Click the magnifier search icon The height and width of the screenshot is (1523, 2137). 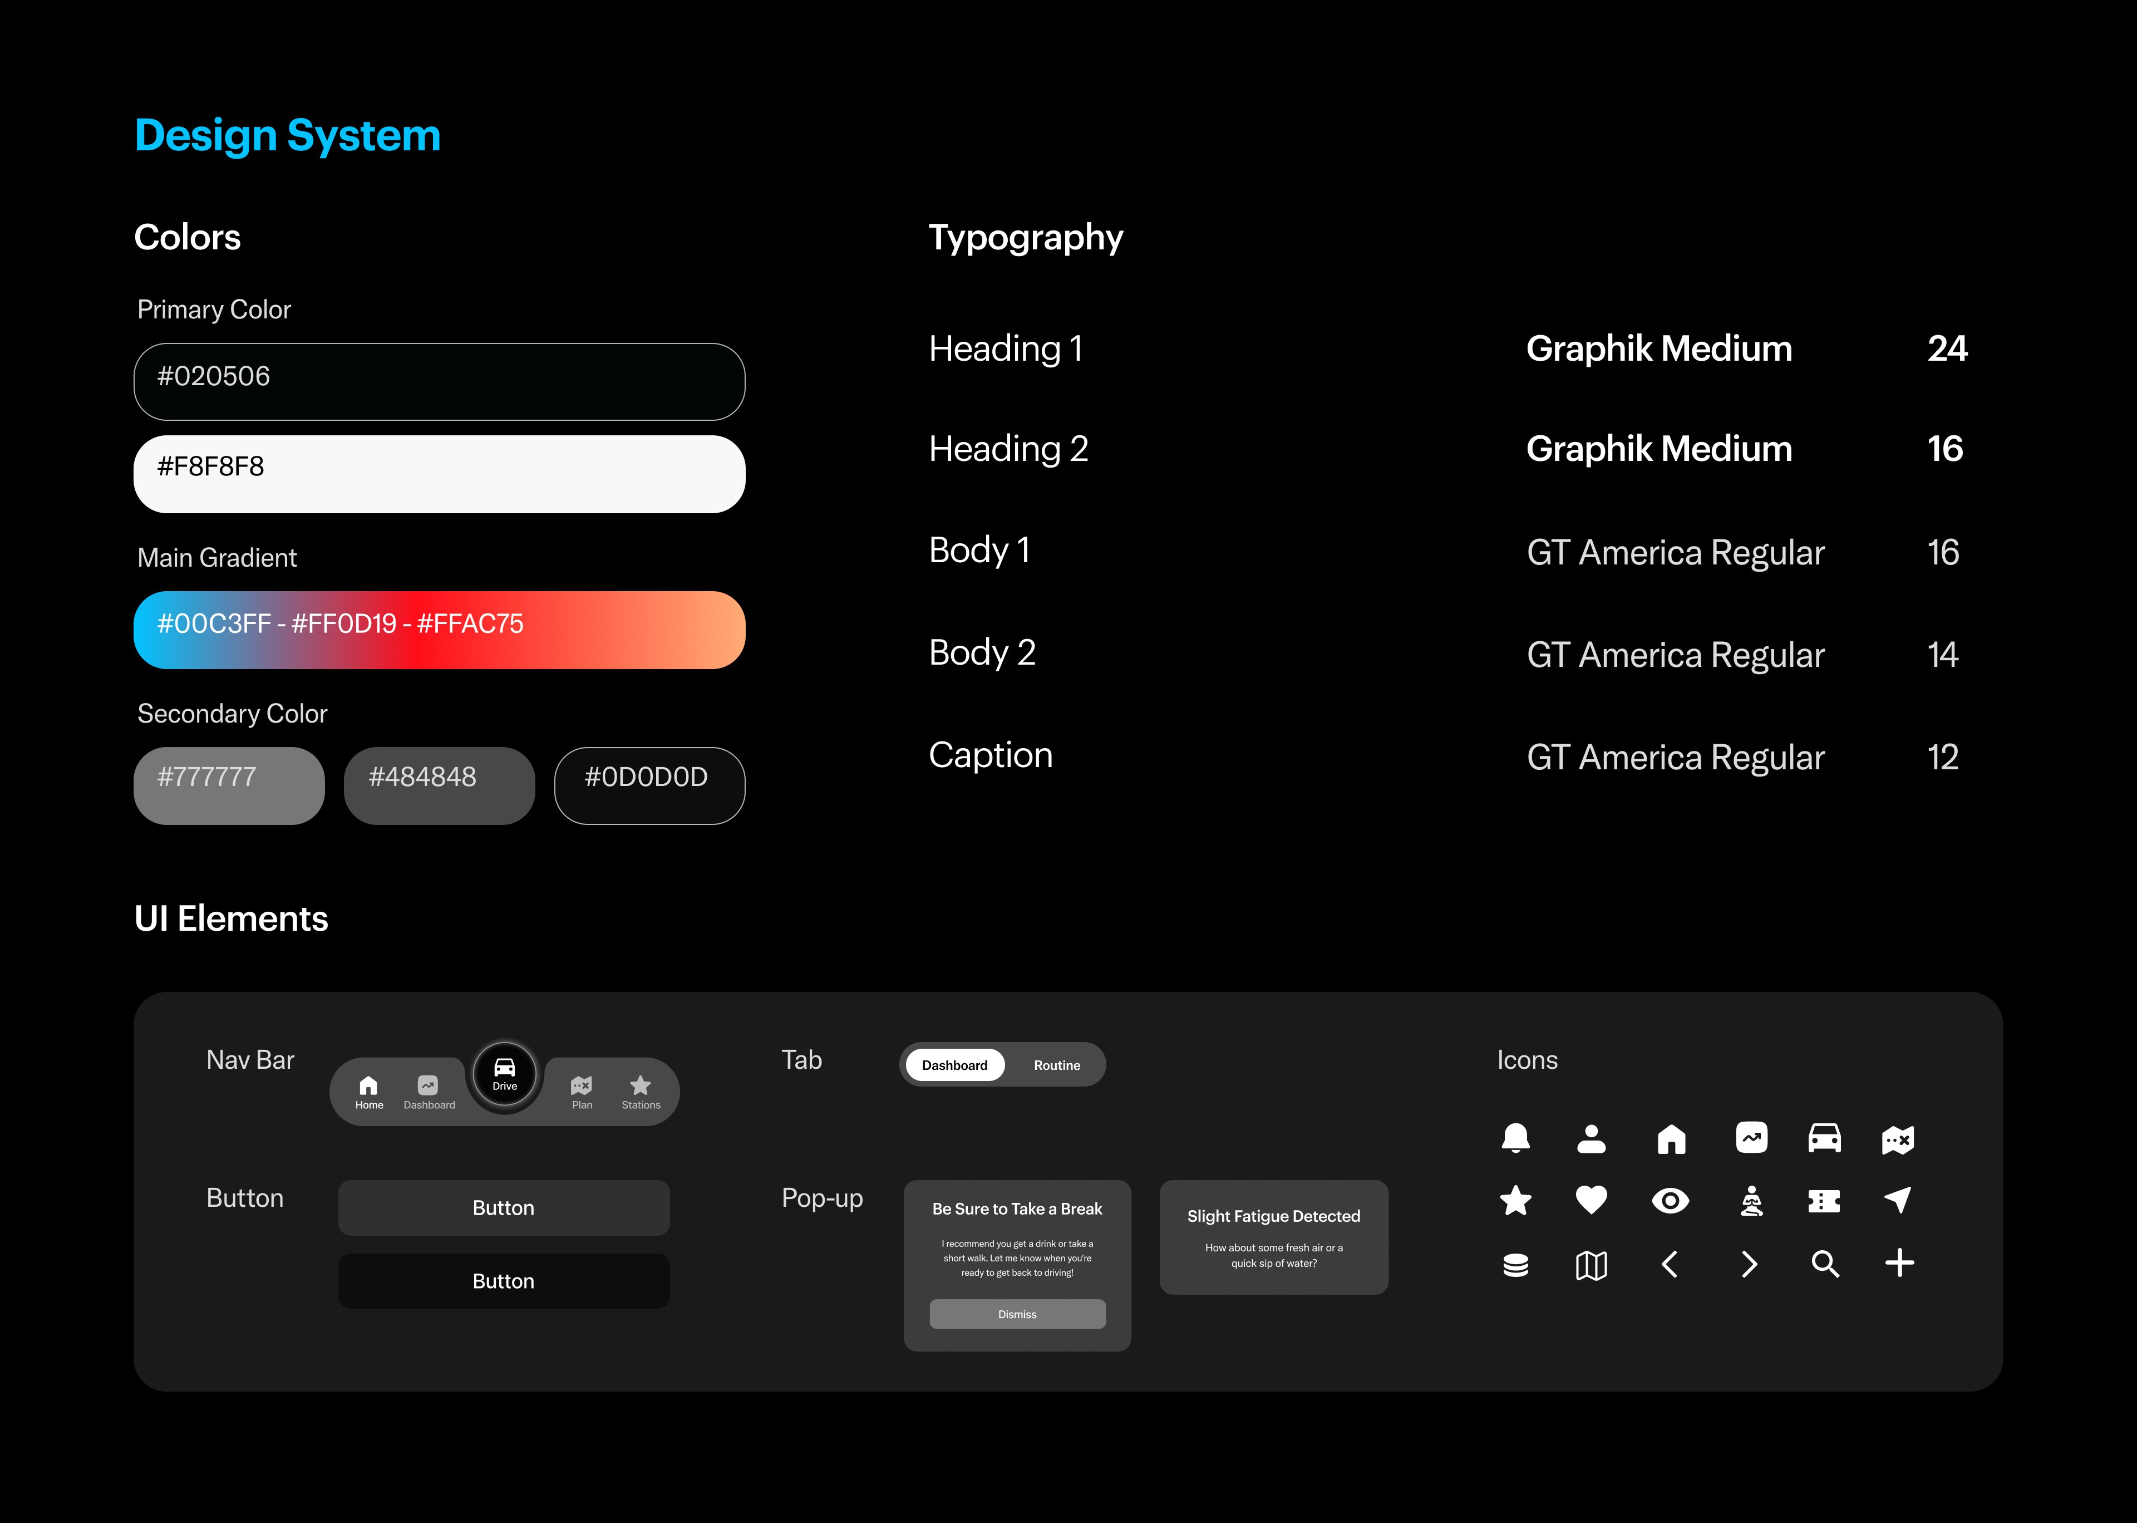point(1824,1264)
